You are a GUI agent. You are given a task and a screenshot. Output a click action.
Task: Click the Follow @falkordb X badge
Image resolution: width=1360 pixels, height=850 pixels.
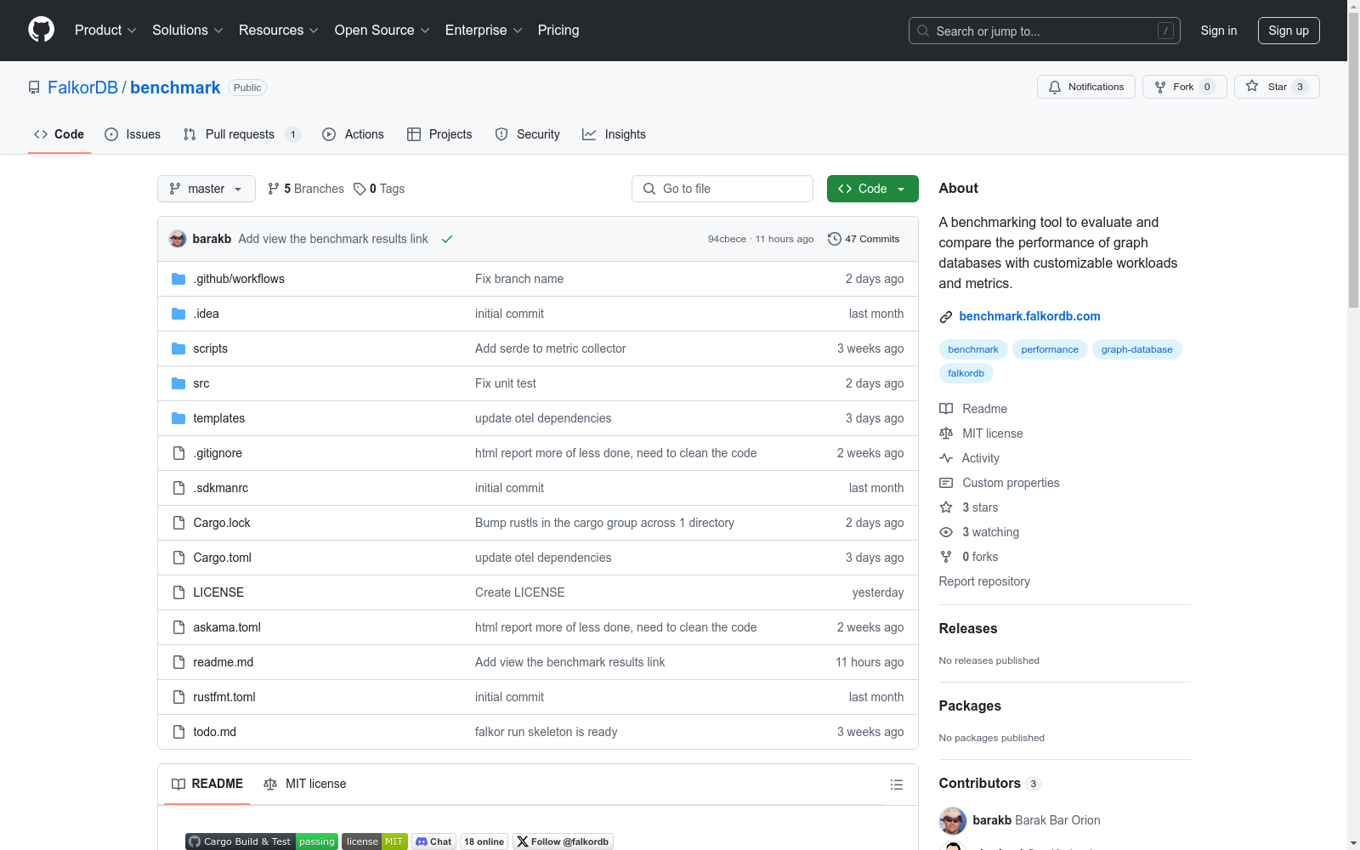click(x=563, y=841)
